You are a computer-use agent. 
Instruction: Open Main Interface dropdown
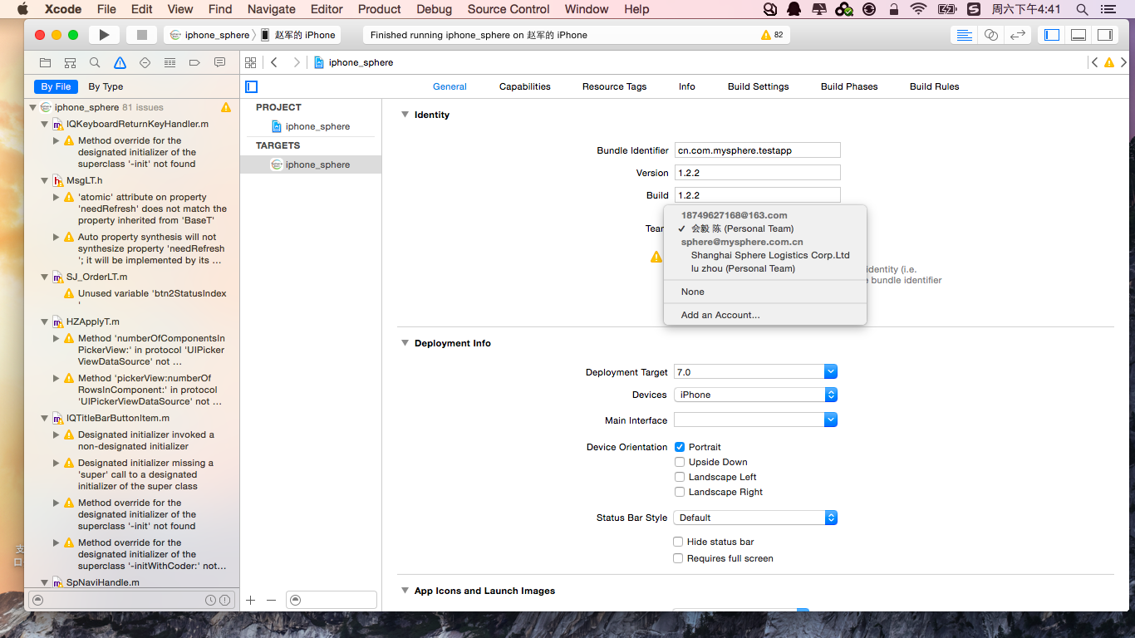(x=831, y=420)
